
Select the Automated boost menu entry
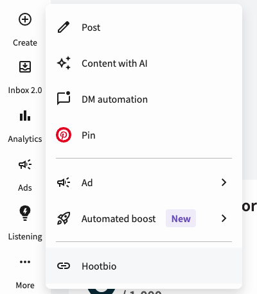[144, 218]
